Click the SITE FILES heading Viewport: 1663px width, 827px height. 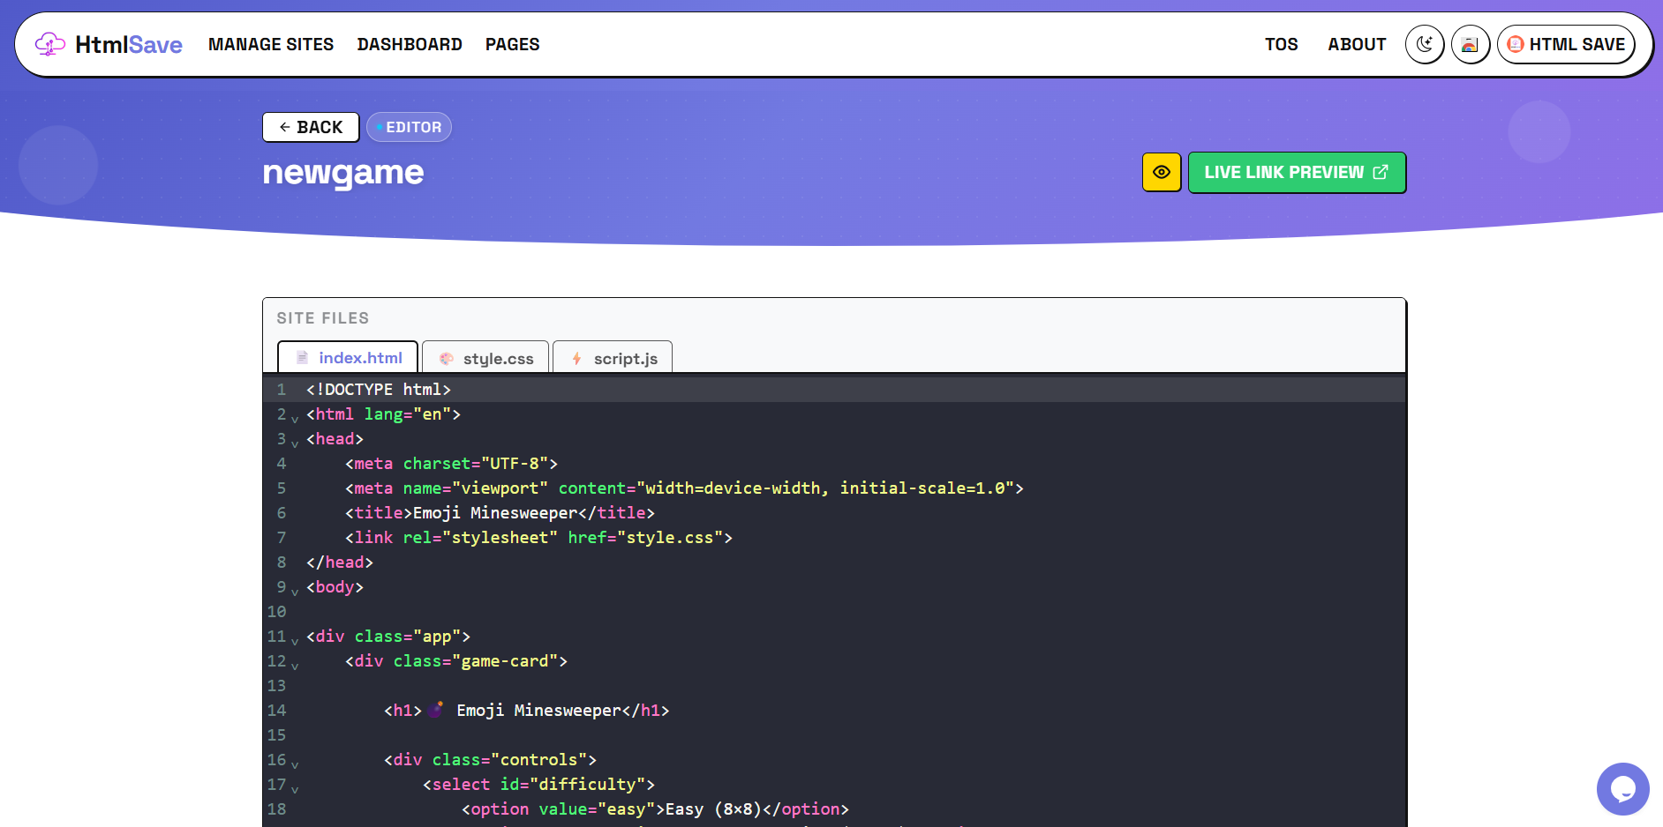coord(323,318)
